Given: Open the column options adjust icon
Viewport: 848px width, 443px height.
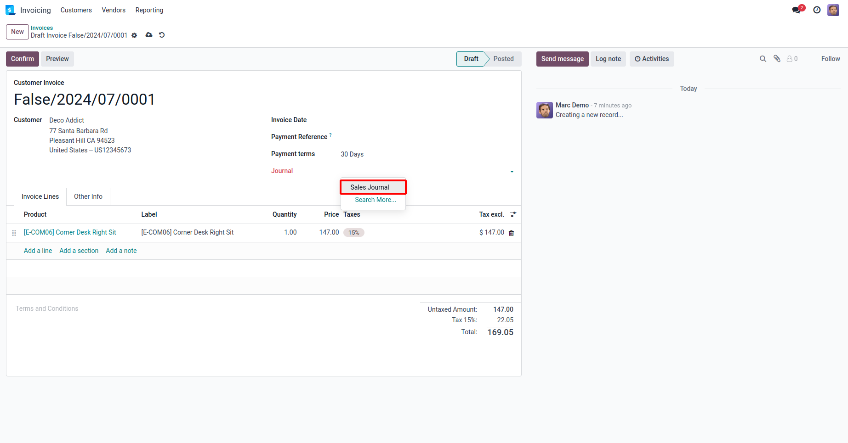Looking at the screenshot, I should [513, 214].
